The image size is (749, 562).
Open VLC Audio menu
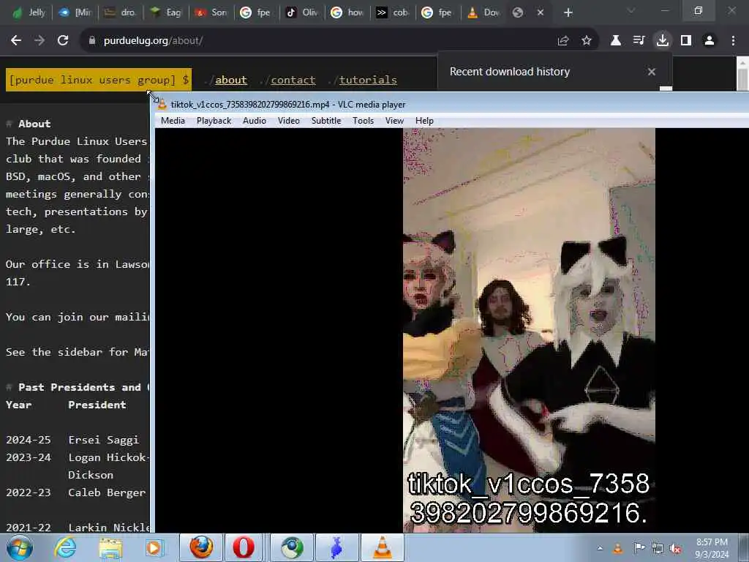point(254,121)
